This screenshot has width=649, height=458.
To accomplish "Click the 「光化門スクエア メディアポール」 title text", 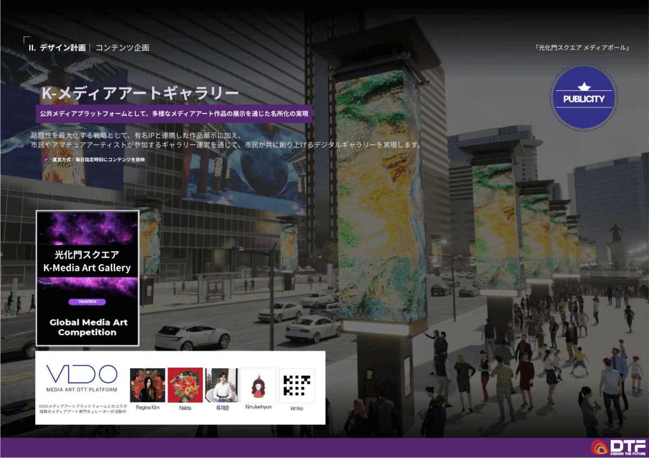I will (x=582, y=48).
